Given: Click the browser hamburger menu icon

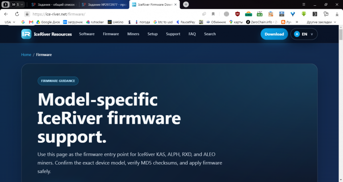Looking at the screenshot, I should [304, 4].
